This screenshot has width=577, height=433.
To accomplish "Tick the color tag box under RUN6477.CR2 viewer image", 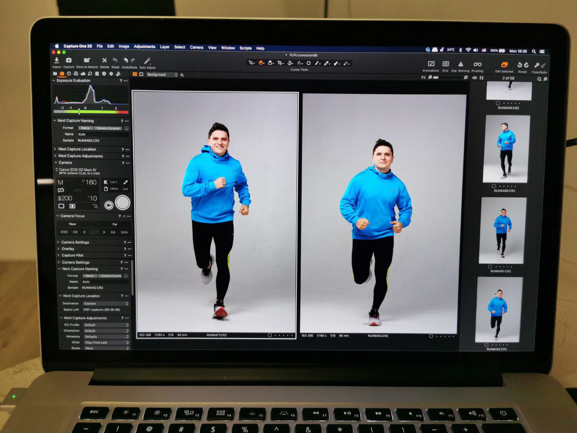I will [x=270, y=335].
